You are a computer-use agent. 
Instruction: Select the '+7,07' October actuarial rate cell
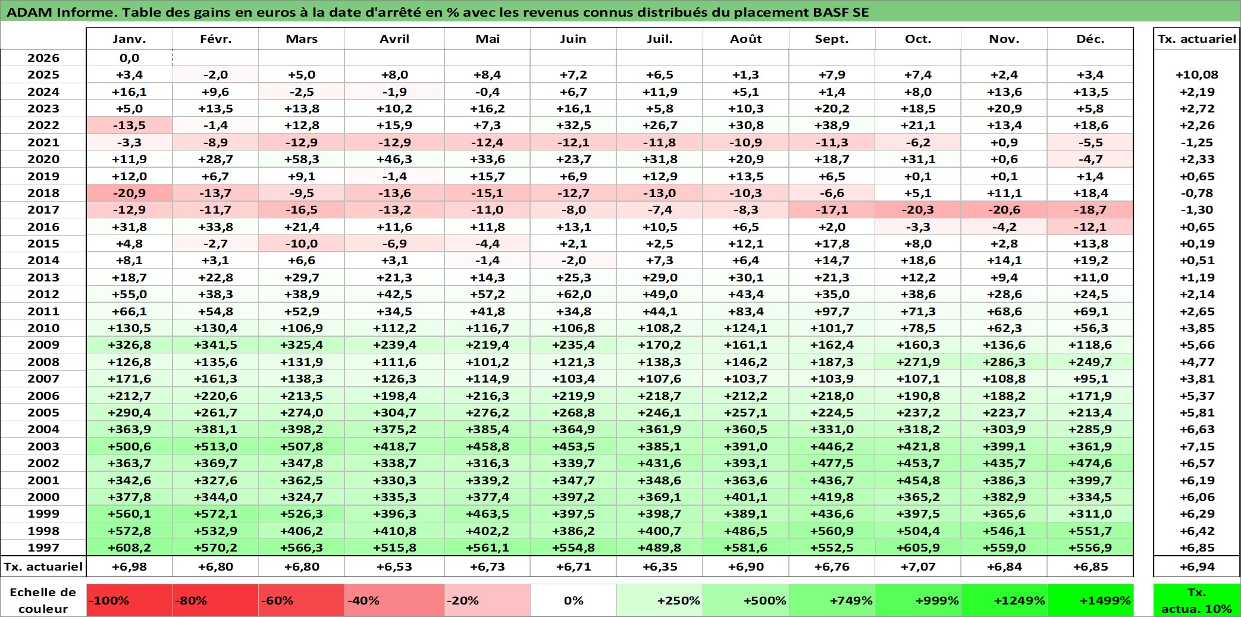point(918,566)
